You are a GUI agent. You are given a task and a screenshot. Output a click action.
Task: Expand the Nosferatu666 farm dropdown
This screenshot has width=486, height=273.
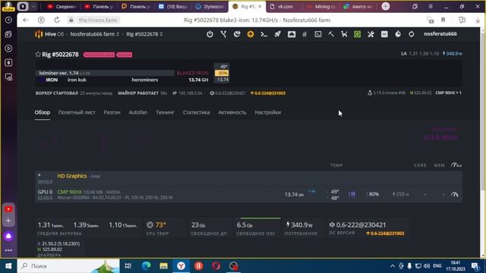click(94, 34)
